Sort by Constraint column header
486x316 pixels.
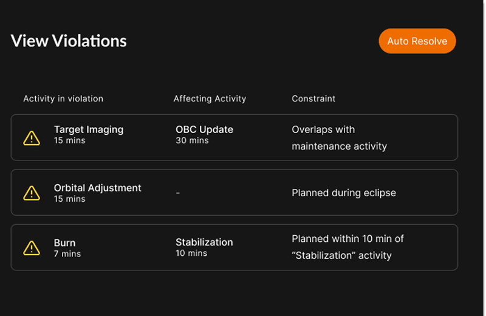click(313, 98)
